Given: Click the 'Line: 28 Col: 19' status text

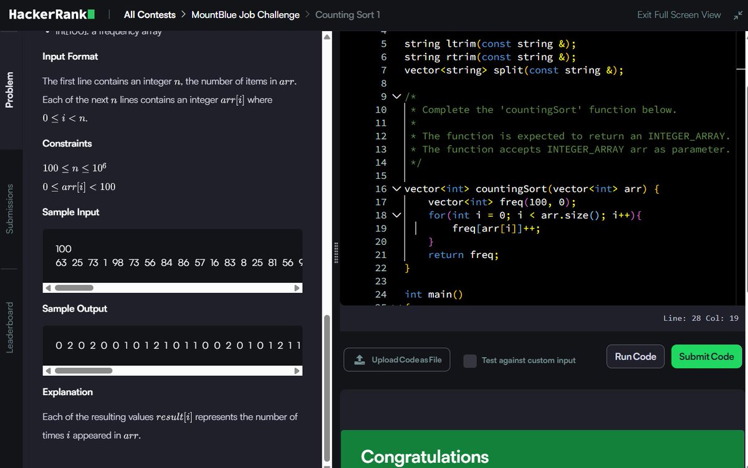Looking at the screenshot, I should [701, 318].
